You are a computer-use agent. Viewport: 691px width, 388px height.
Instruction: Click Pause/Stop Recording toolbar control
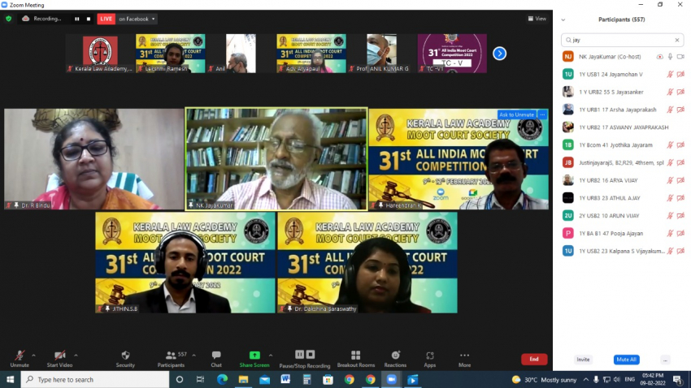(305, 359)
